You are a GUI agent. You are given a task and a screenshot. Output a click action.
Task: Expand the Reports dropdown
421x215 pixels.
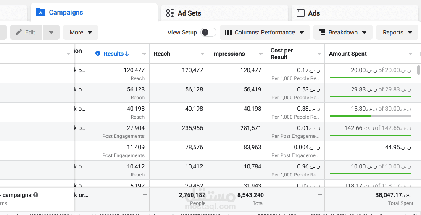tap(397, 32)
